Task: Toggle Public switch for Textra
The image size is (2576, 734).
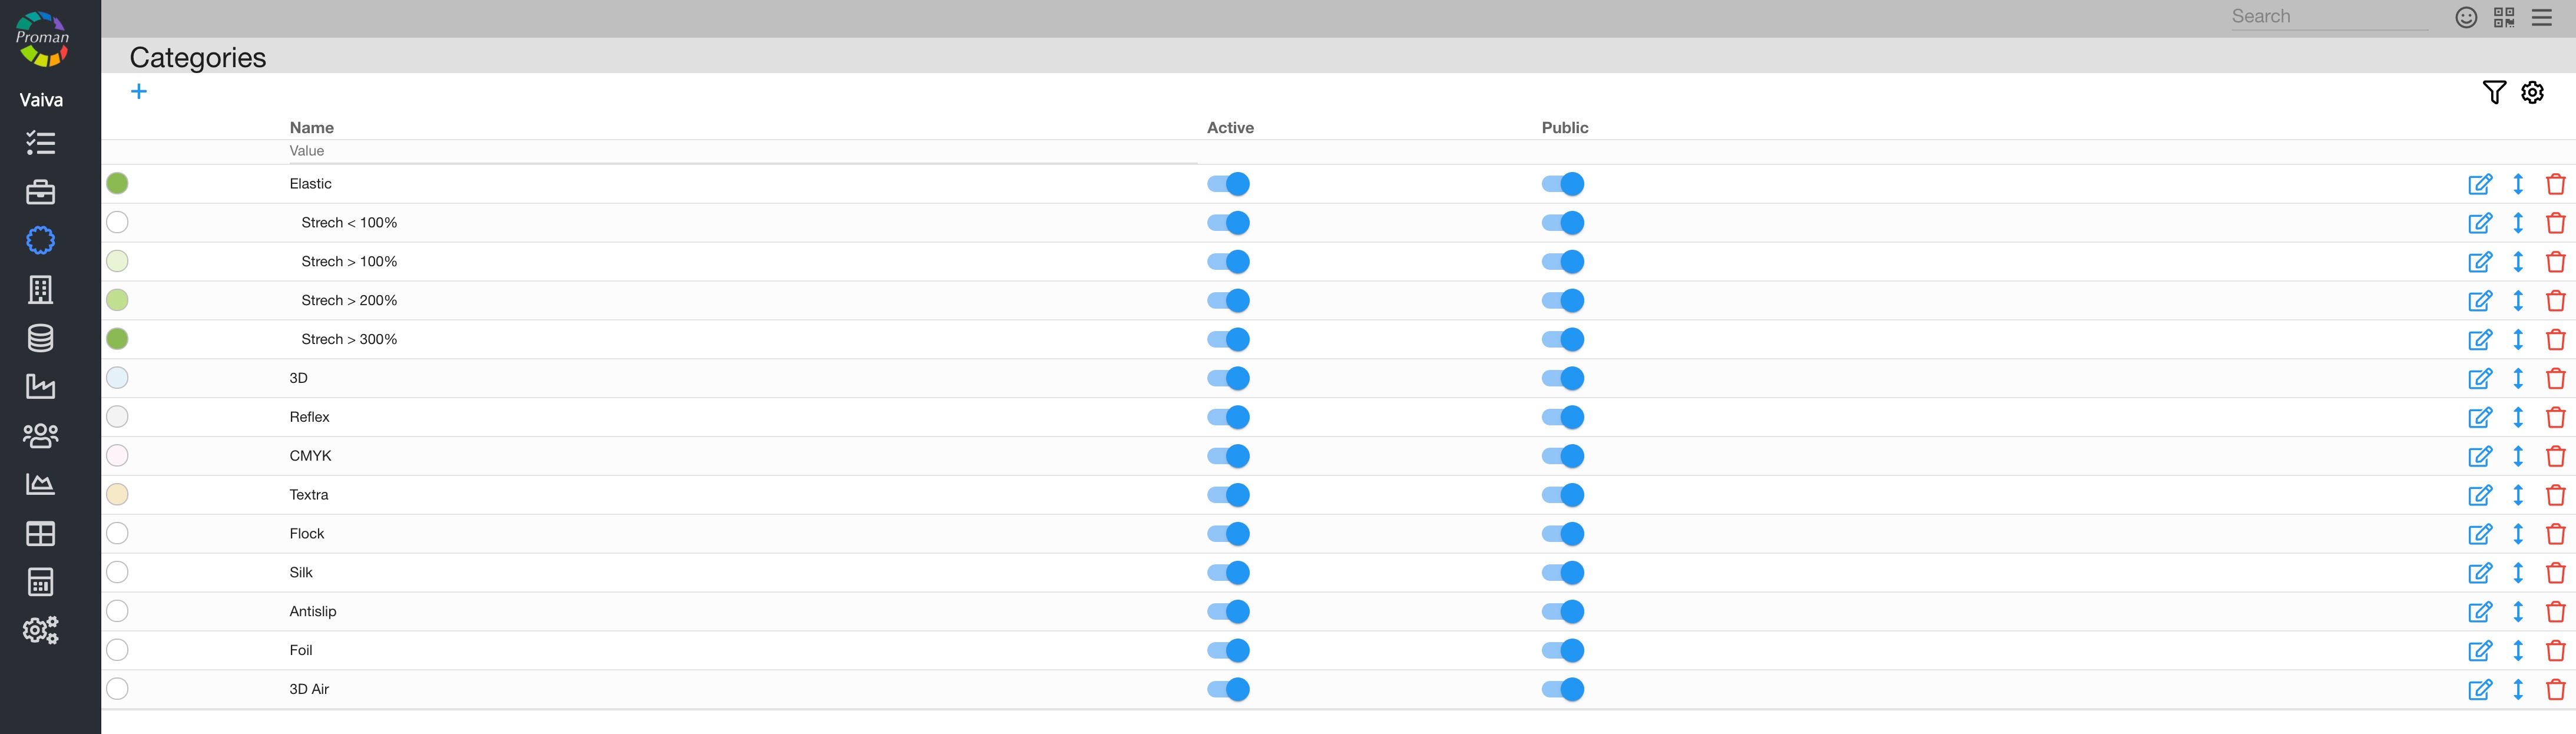Action: tap(1562, 495)
